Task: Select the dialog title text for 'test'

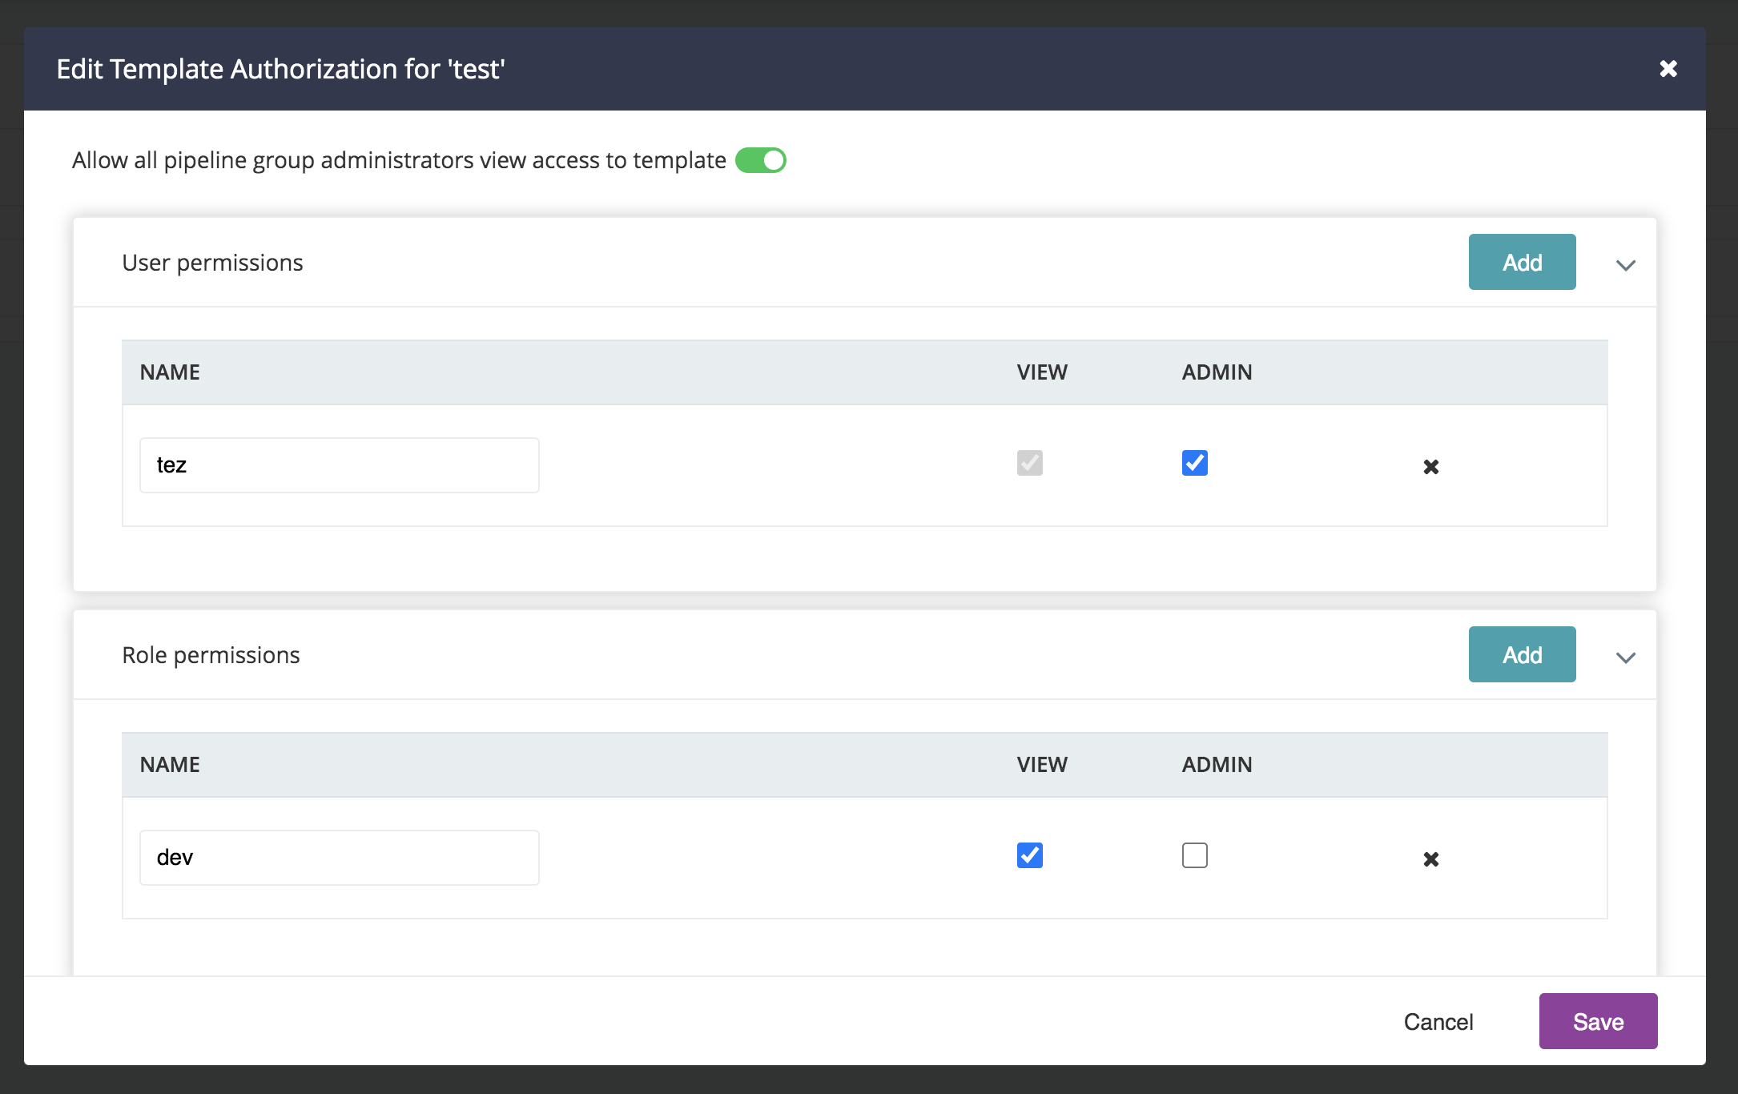Action: [x=280, y=69]
